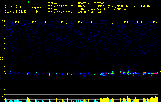Click the 1.1 kHz axis label
The height and width of the screenshot is (102, 161).
pyautogui.click(x=2, y=33)
